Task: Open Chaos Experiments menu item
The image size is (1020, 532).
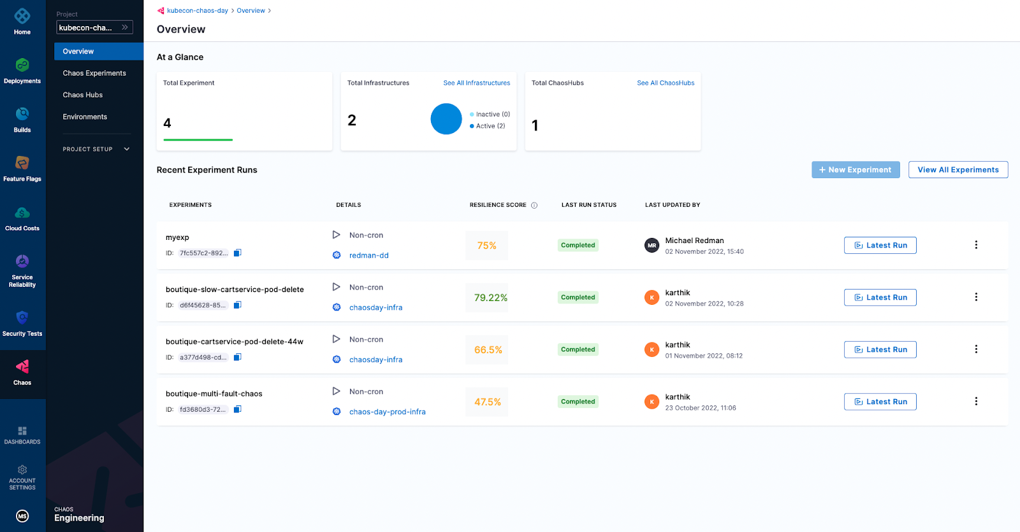Action: [x=94, y=73]
